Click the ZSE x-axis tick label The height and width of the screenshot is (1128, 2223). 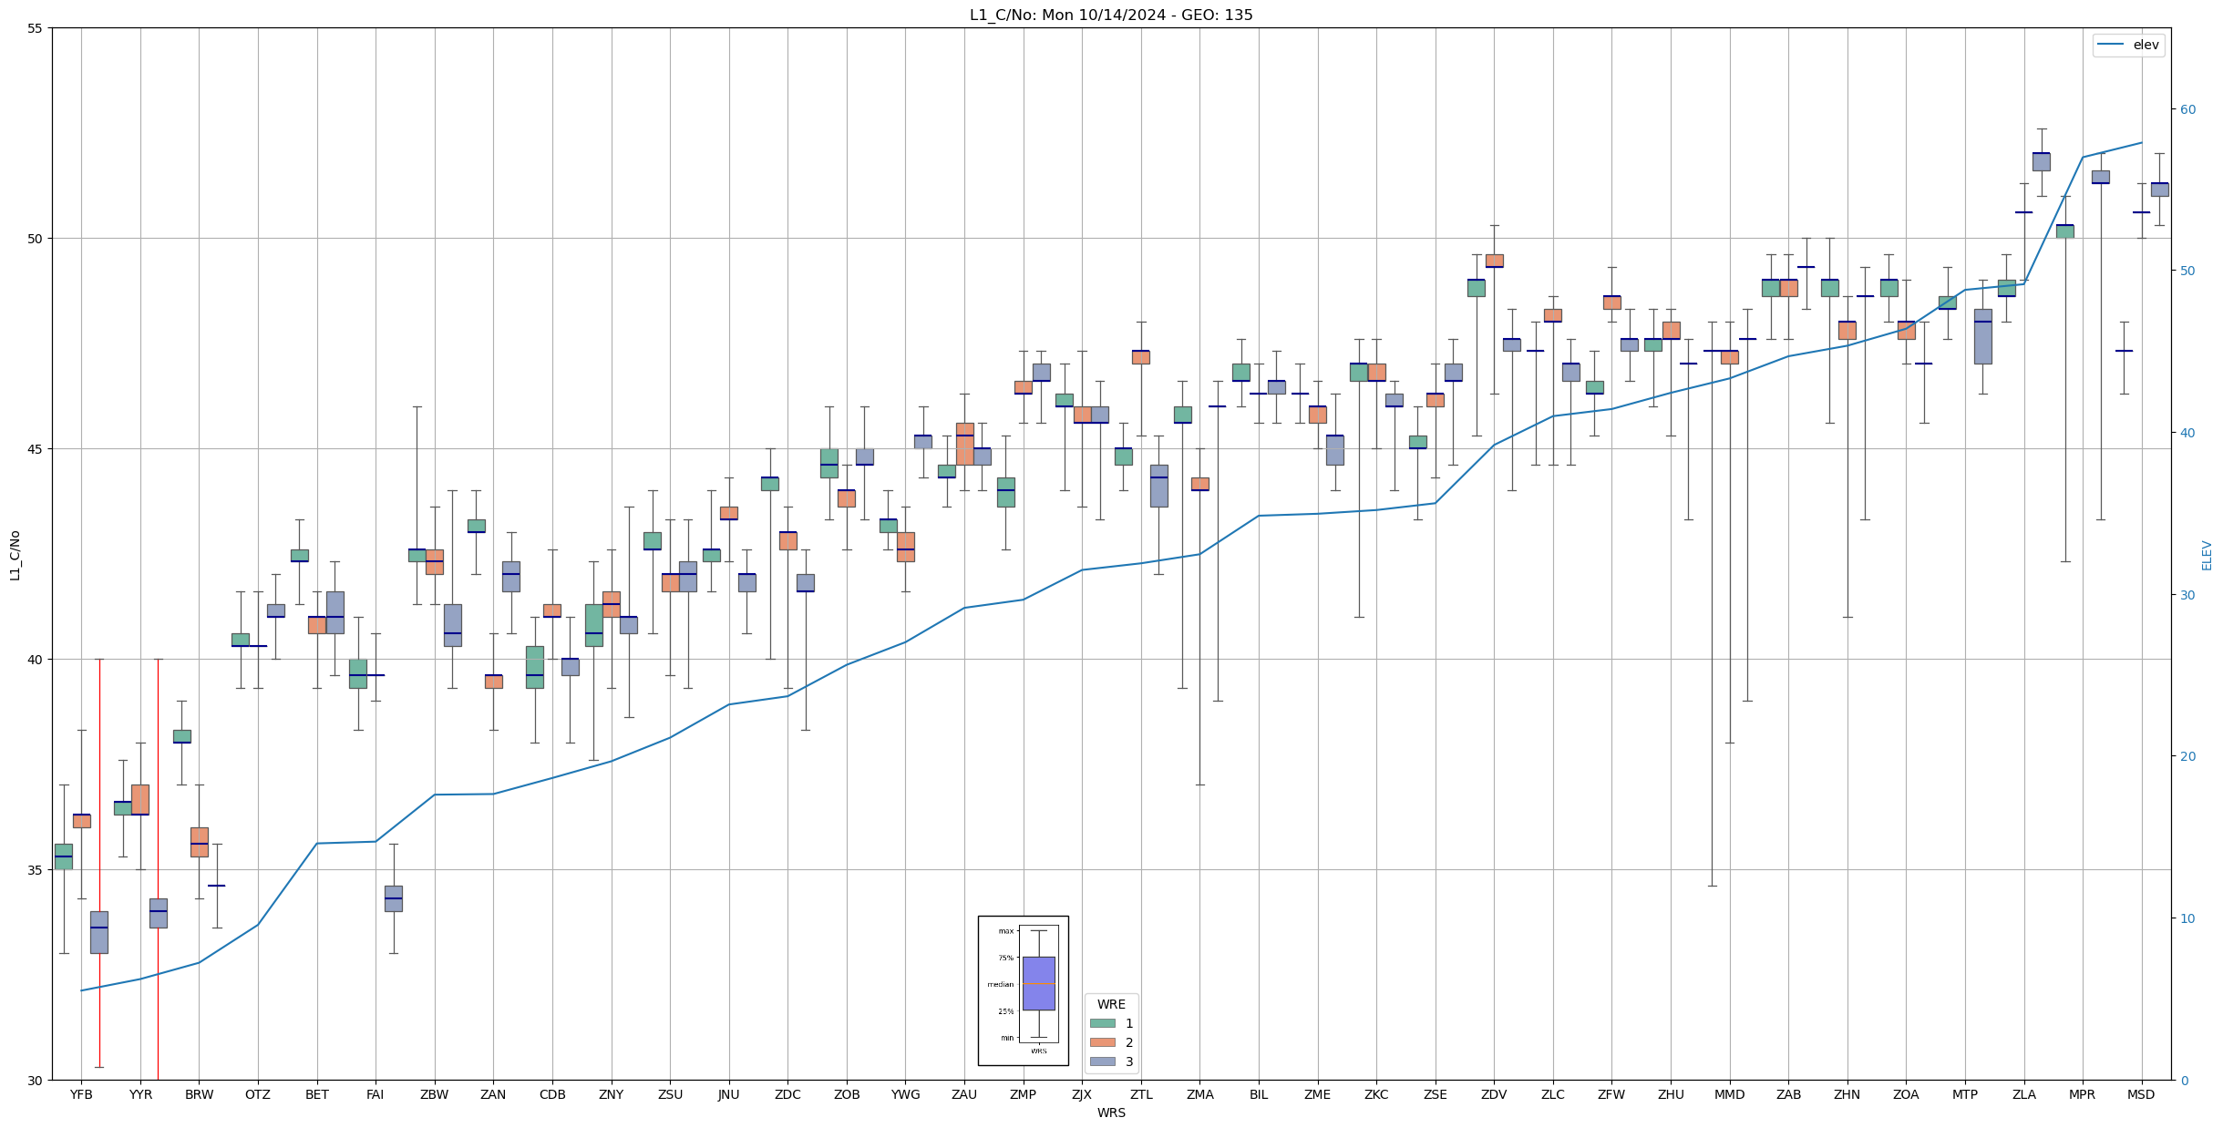click(1436, 1094)
